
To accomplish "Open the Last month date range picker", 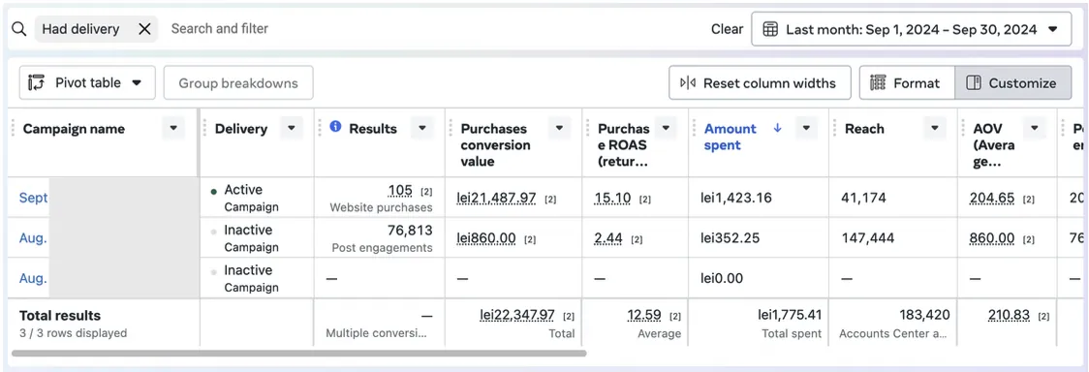I will 911,29.
